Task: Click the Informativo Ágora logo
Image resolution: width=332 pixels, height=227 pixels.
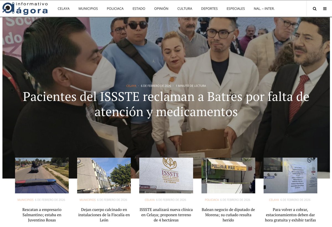Action: point(25,9)
